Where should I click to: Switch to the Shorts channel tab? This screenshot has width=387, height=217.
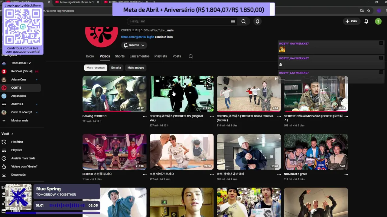click(120, 56)
